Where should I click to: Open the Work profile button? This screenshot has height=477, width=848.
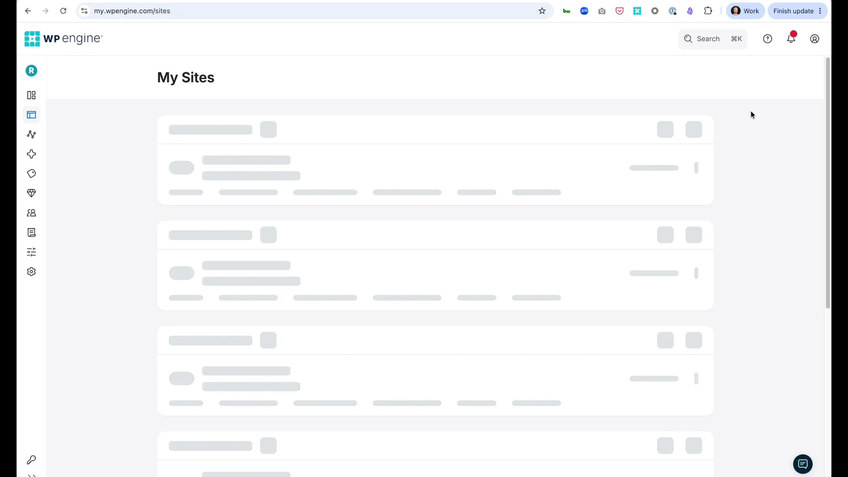tap(746, 11)
